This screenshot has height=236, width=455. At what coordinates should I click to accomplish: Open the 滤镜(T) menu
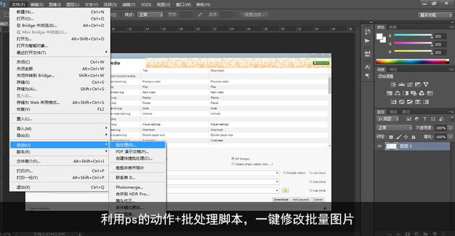128,5
